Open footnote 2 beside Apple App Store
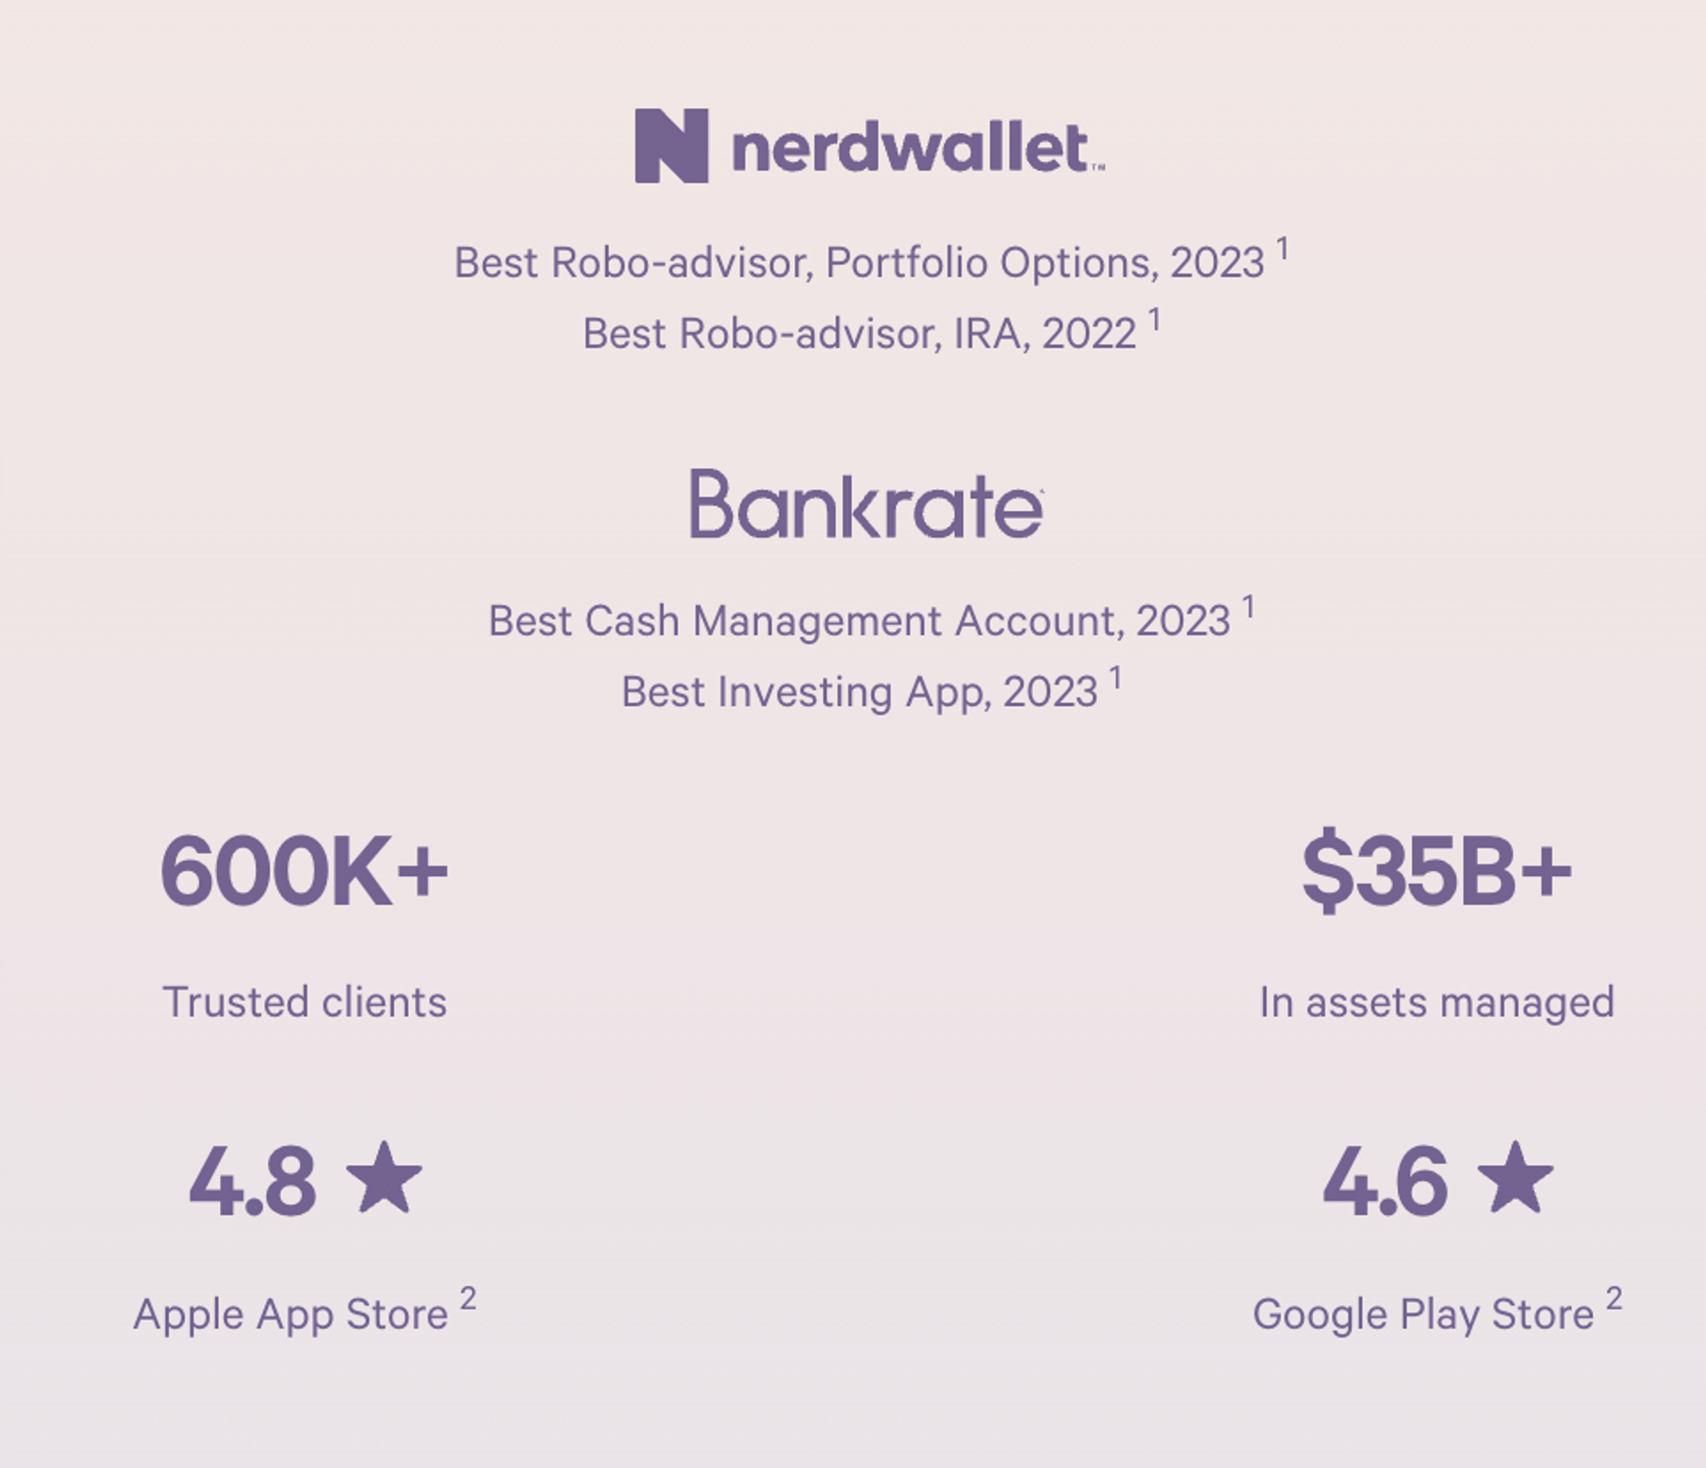 click(467, 1299)
